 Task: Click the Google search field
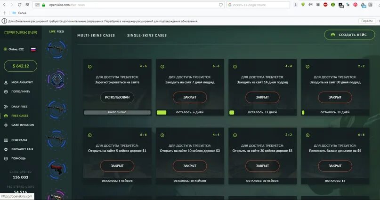[x=258, y=5]
